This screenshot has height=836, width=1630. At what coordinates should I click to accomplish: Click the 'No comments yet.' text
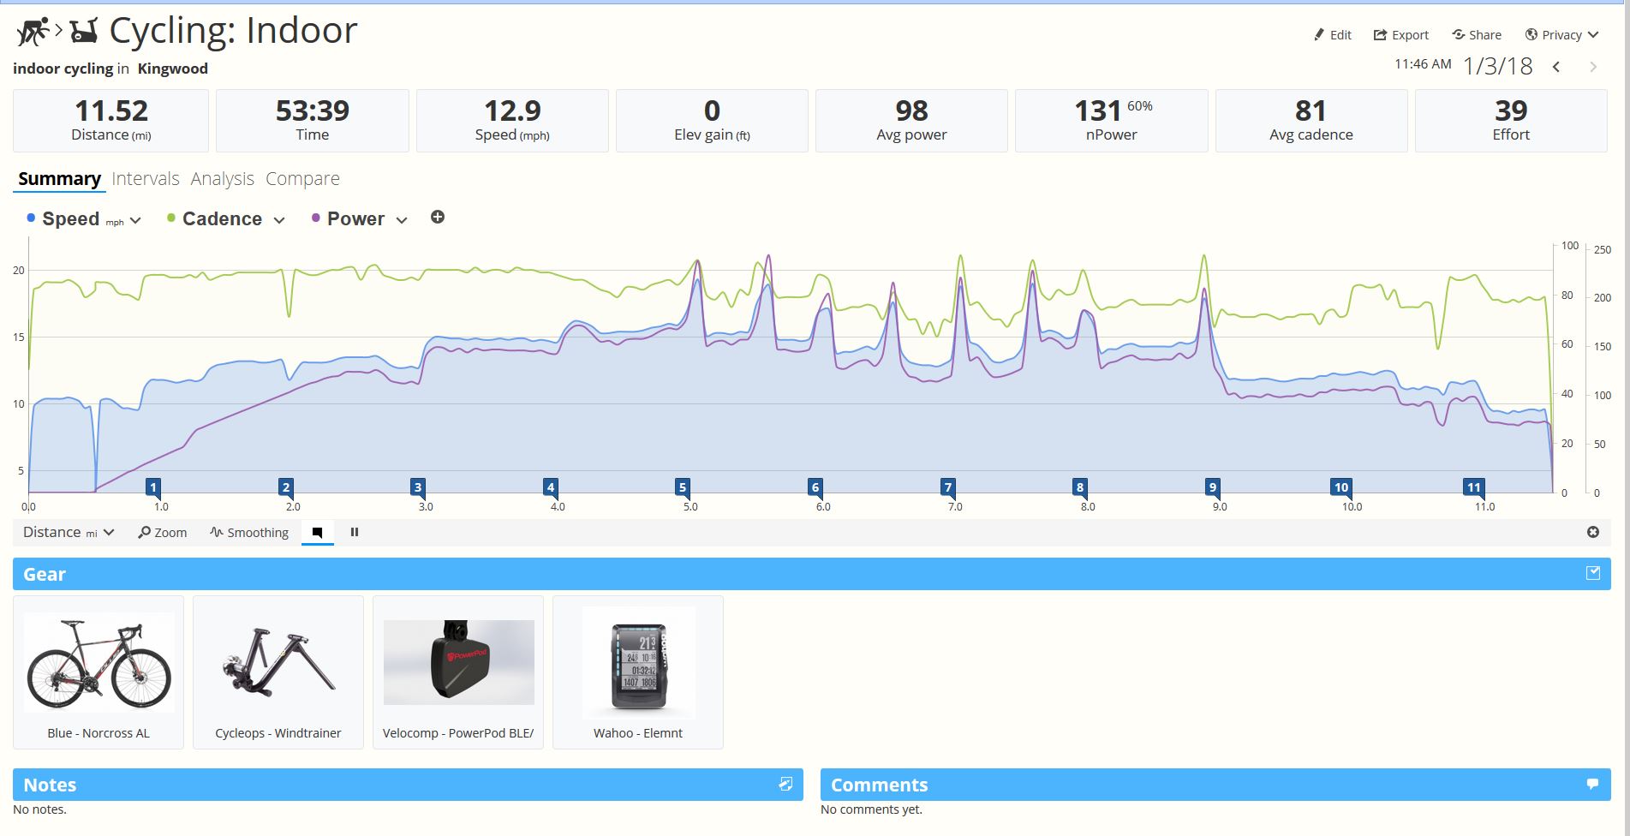pyautogui.click(x=871, y=809)
